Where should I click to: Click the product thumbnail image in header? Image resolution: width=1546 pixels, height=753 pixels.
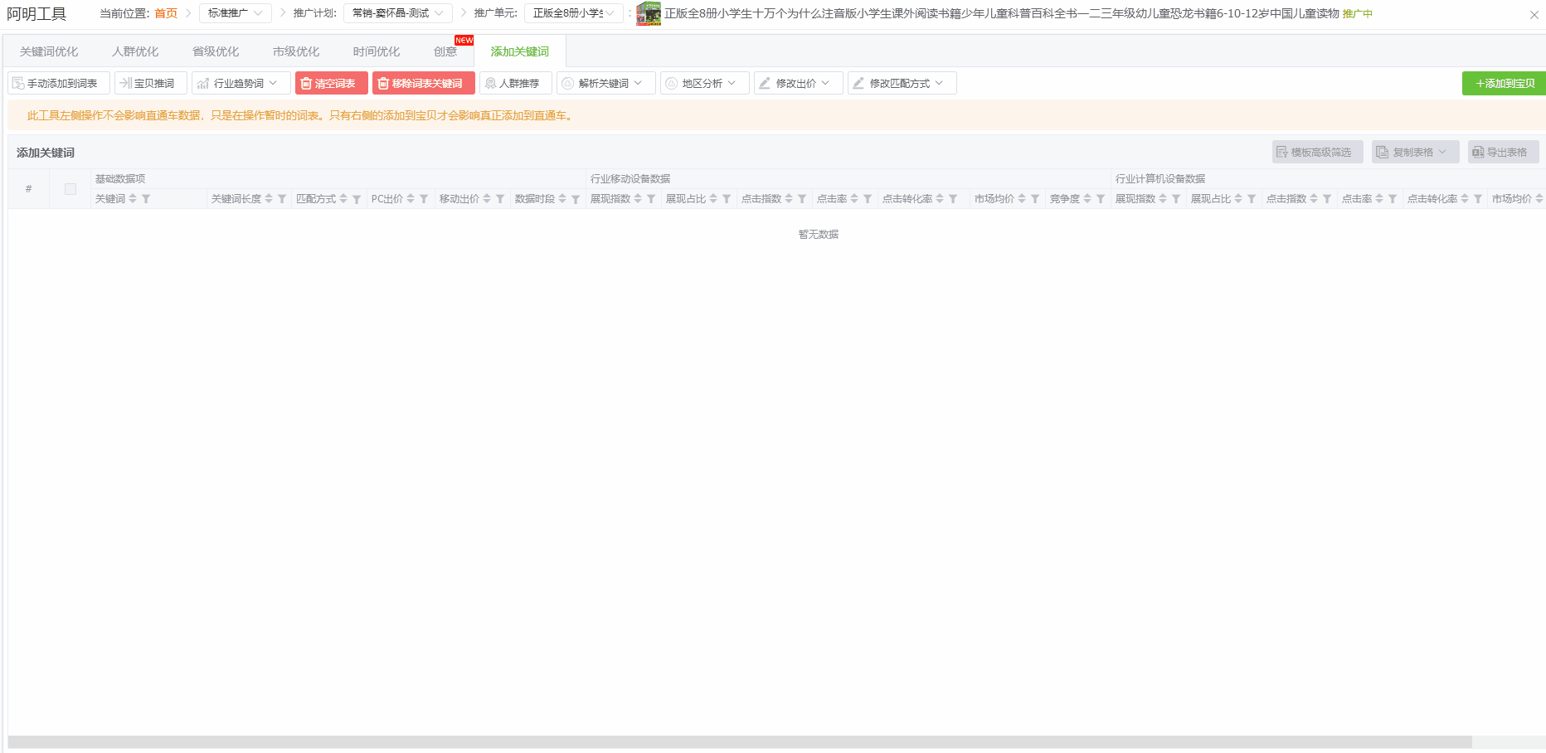coord(649,13)
